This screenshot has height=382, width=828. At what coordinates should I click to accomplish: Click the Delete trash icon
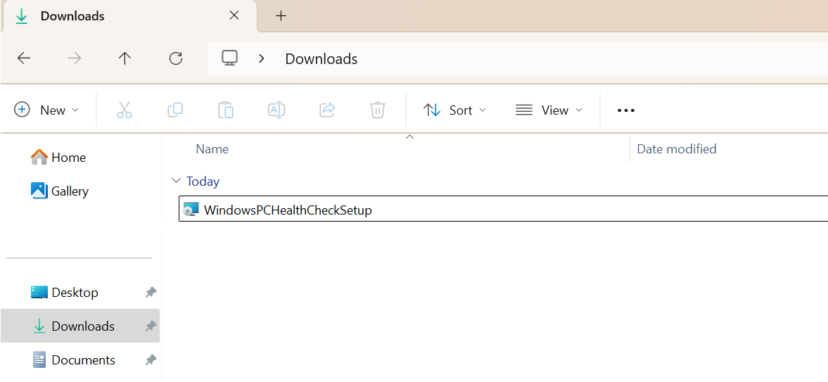pyautogui.click(x=377, y=110)
